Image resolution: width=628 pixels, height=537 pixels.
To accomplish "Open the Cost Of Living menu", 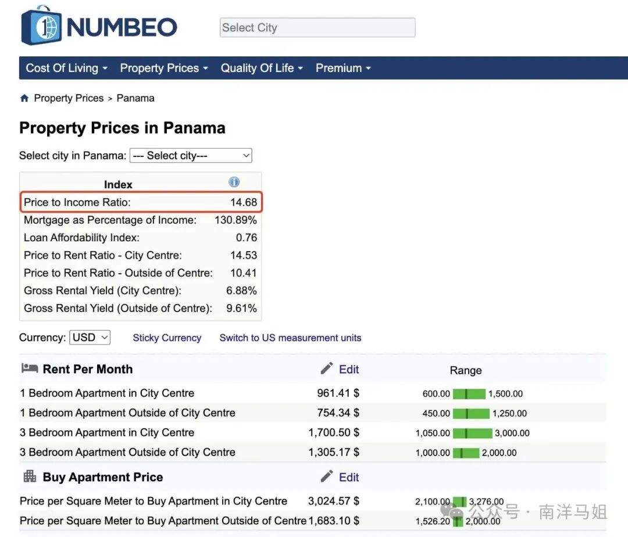I will [66, 68].
